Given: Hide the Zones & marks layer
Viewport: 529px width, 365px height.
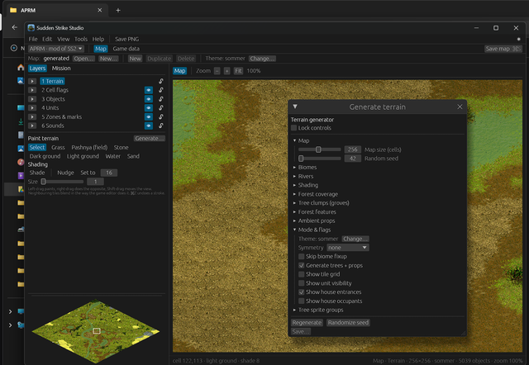Looking at the screenshot, I should pyautogui.click(x=149, y=116).
